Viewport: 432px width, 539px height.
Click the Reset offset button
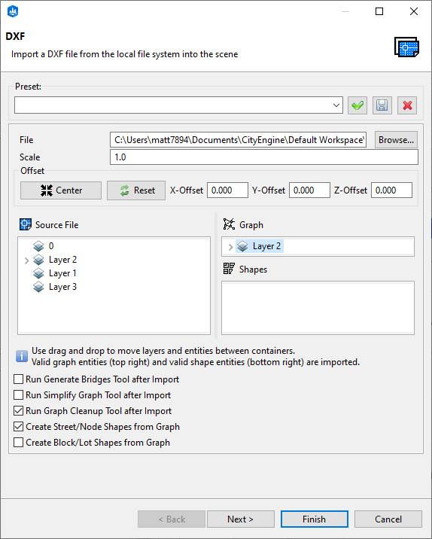point(136,190)
